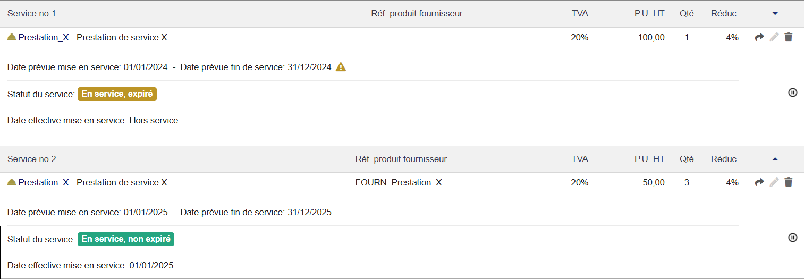Open the Prestation_X link in Service no 2
804x279 pixels.
[x=44, y=182]
